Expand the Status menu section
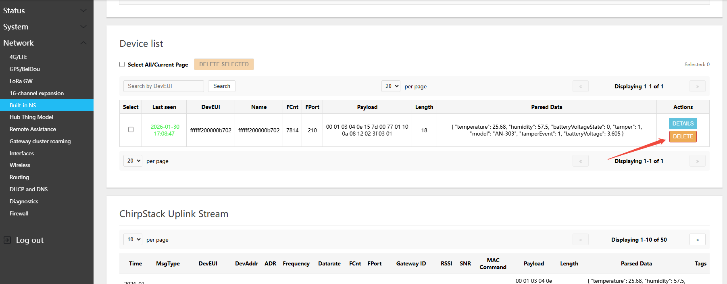727x284 pixels. [x=83, y=10]
